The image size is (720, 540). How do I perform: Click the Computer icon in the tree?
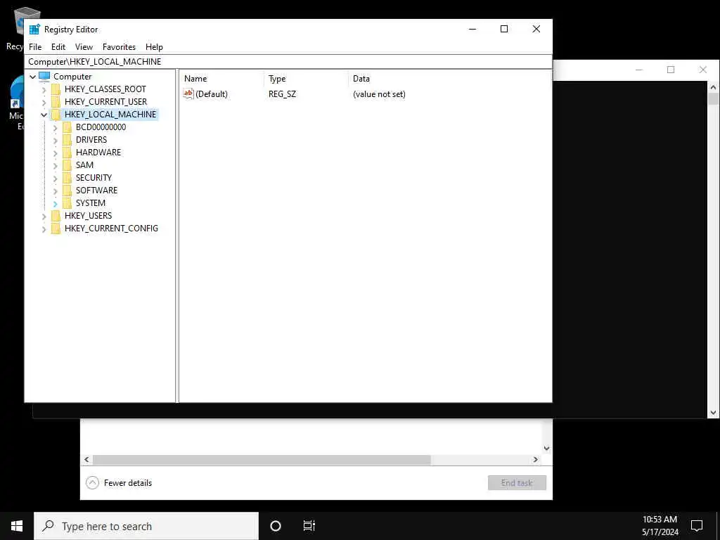44,76
